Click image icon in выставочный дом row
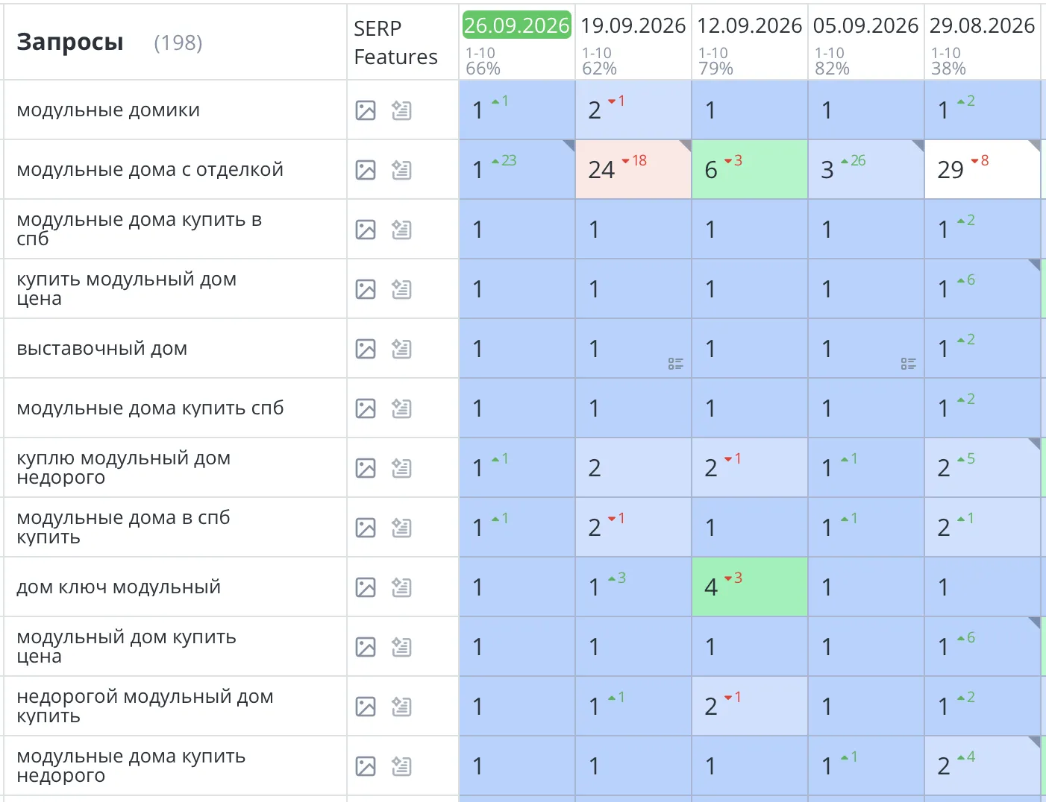1046x802 pixels. 366,349
